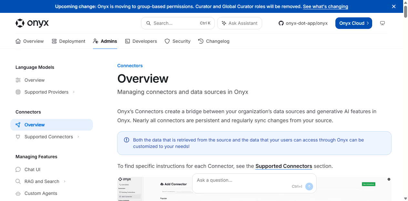Expand the Supported Connectors chevron
The image size is (408, 201).
[x=78, y=137]
